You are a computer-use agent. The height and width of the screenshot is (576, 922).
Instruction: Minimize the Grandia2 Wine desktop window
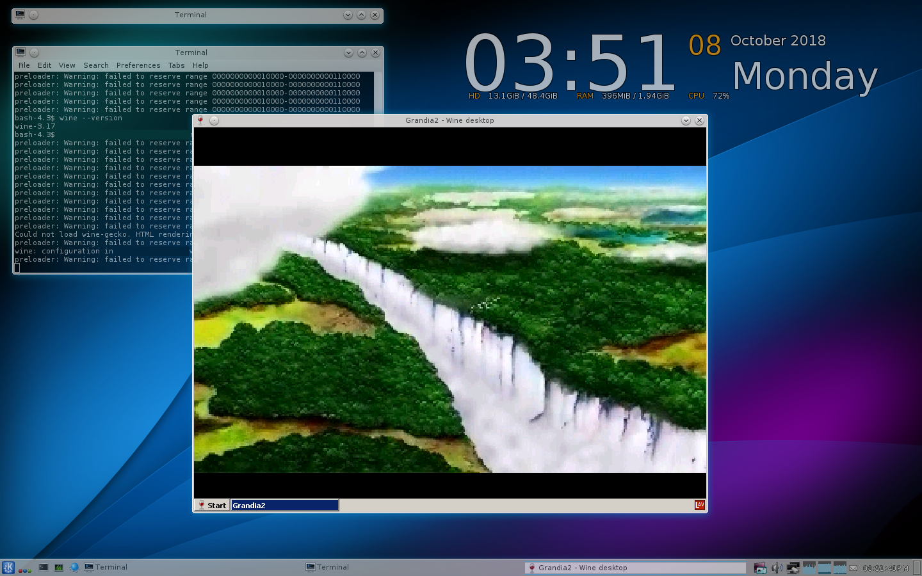click(x=686, y=120)
